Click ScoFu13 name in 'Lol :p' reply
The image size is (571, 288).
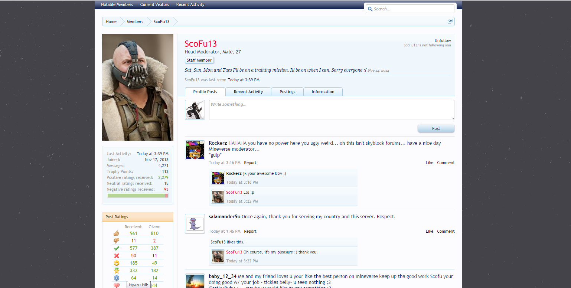pos(234,192)
